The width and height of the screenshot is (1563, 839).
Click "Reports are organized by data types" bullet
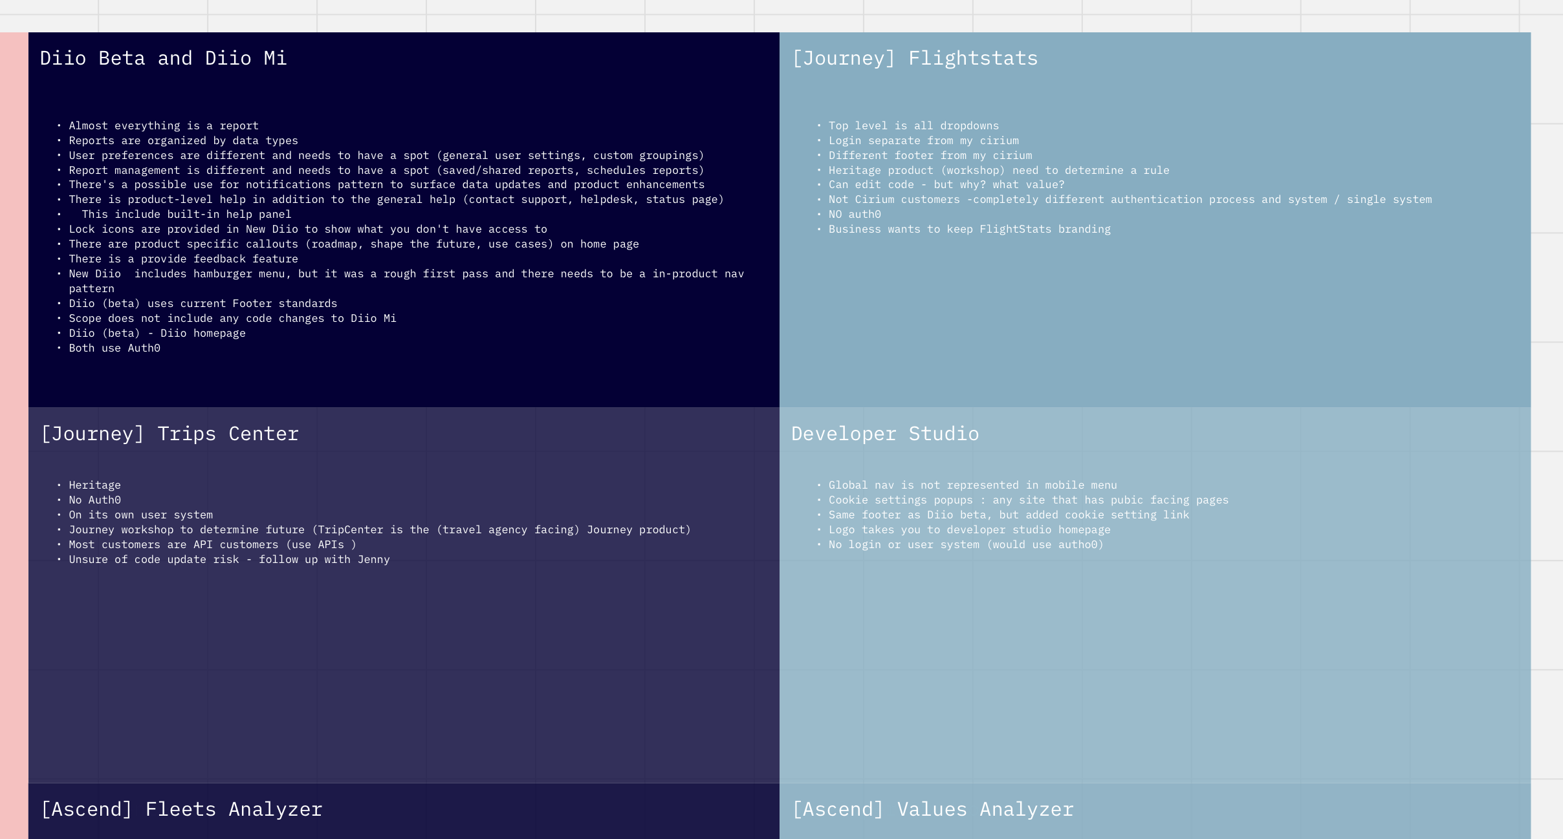point(183,141)
